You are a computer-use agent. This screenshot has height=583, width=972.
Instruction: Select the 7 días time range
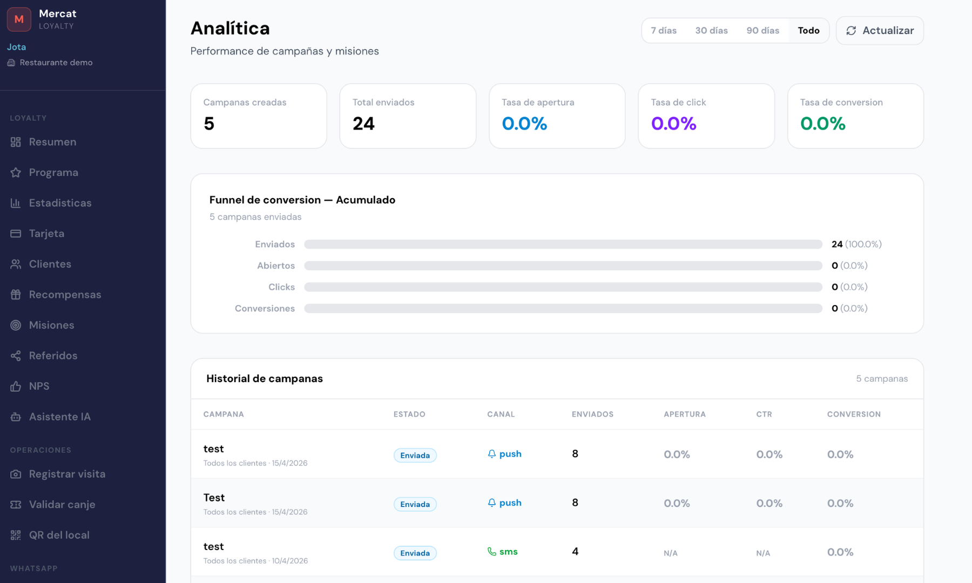(x=664, y=31)
